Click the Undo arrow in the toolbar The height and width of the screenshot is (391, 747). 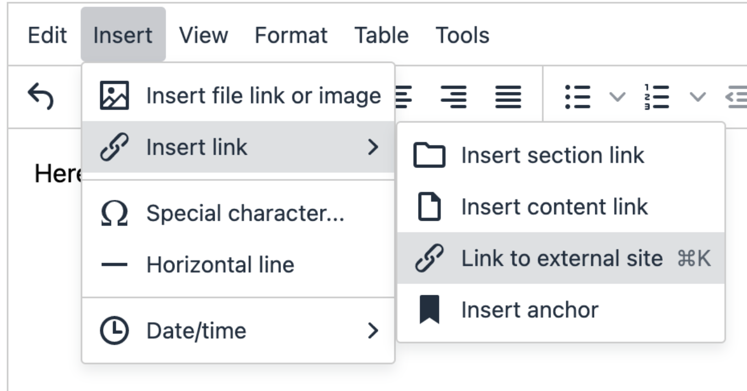coord(41,96)
